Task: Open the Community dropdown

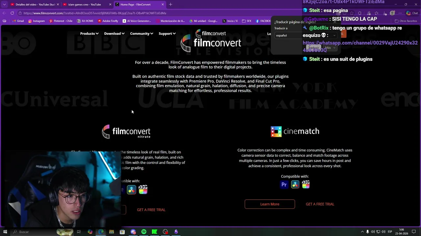Action: (141, 33)
